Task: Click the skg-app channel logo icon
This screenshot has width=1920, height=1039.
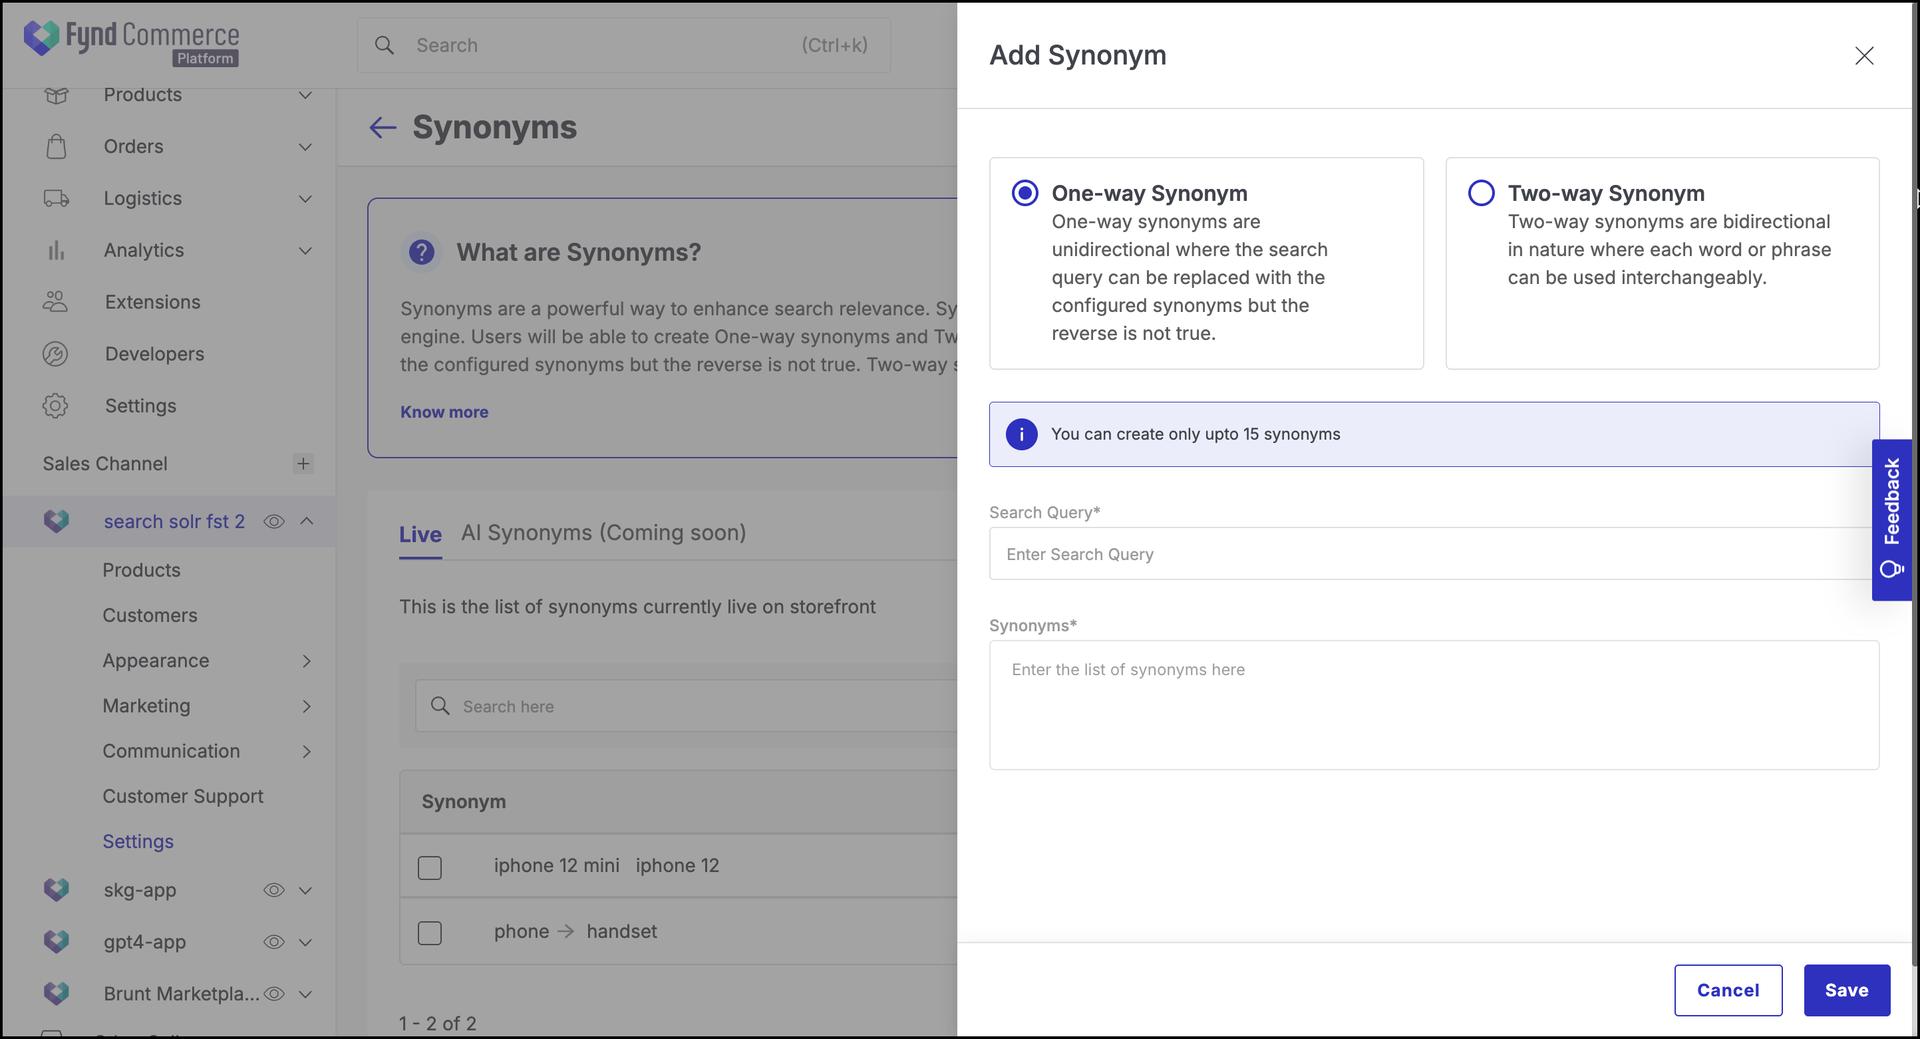Action: point(56,890)
